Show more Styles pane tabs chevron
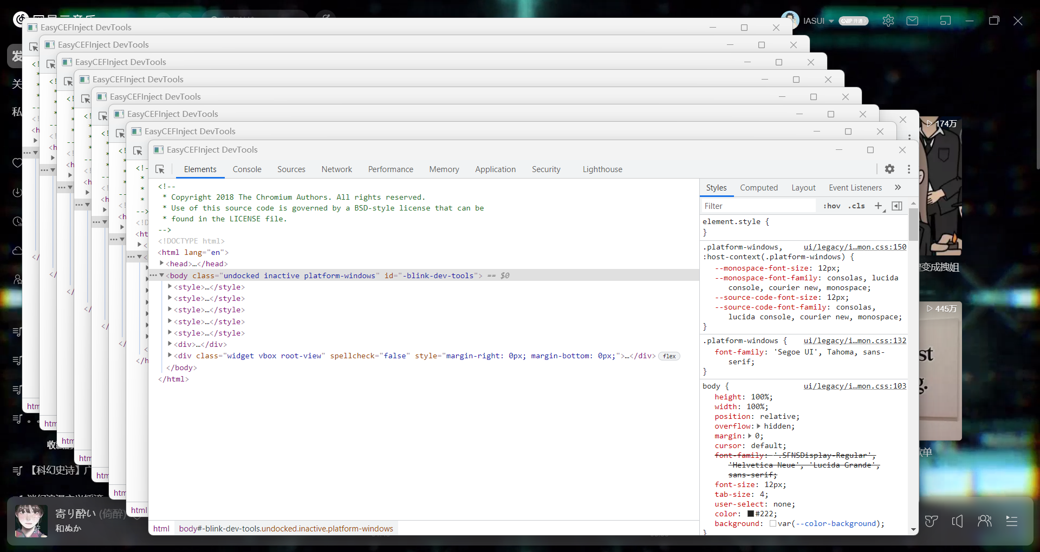The image size is (1040, 552). tap(898, 188)
